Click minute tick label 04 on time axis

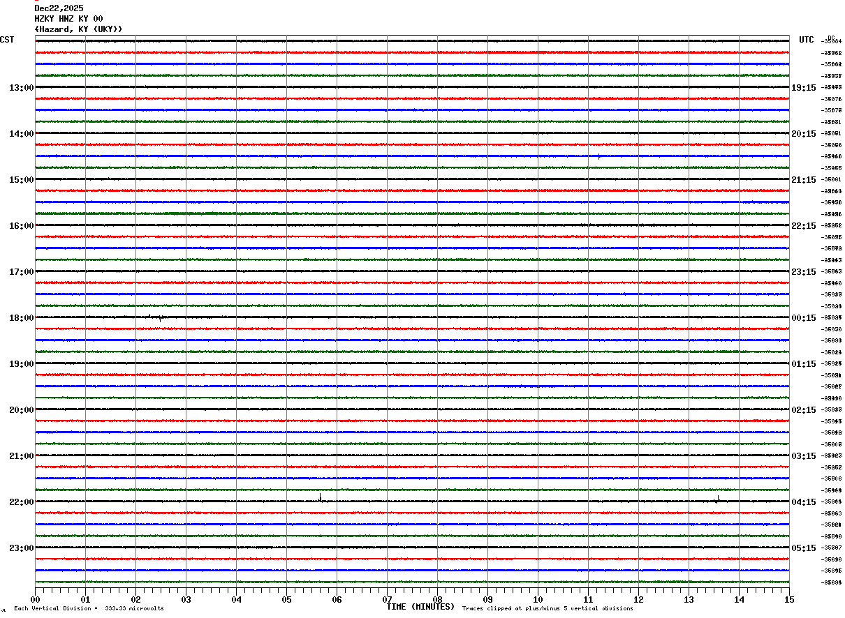coord(236,599)
